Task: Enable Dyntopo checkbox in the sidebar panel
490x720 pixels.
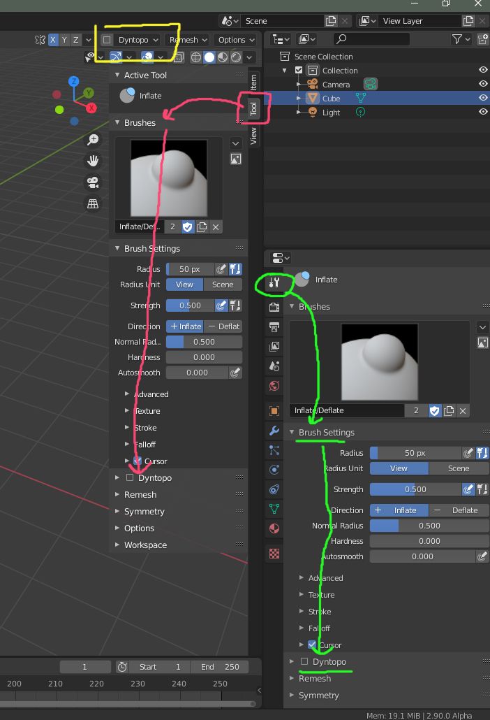Action: click(130, 477)
